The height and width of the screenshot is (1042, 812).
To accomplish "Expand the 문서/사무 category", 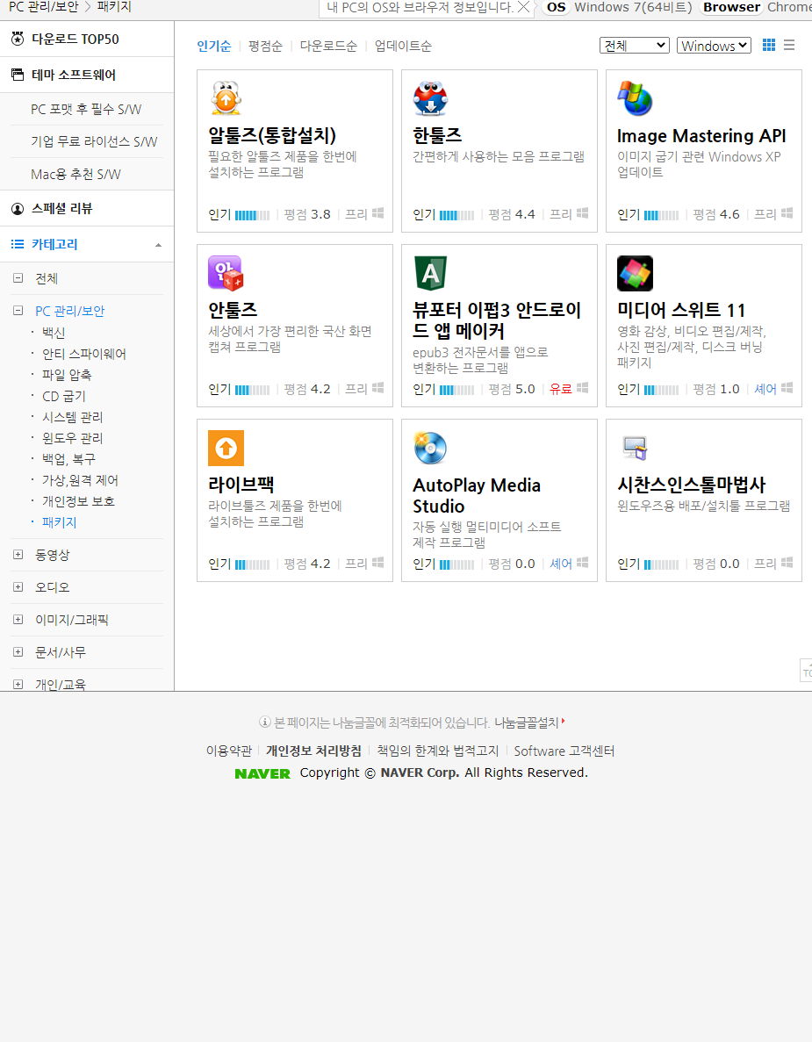I will [x=18, y=652].
